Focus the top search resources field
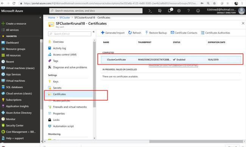 96,11
